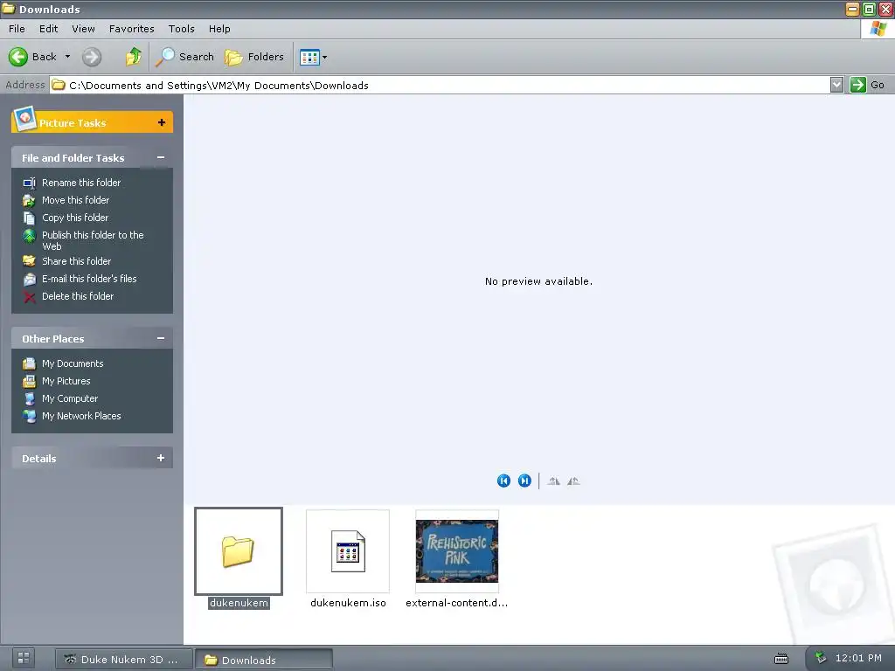Open the Edit menu

[49, 29]
